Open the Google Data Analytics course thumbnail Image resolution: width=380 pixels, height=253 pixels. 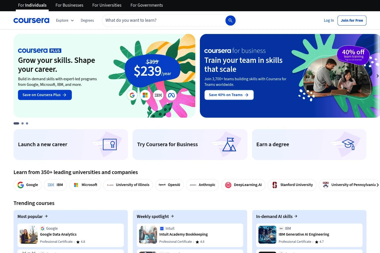[29, 235]
